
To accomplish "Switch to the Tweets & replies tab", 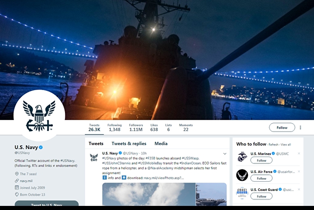I will tap(129, 144).
